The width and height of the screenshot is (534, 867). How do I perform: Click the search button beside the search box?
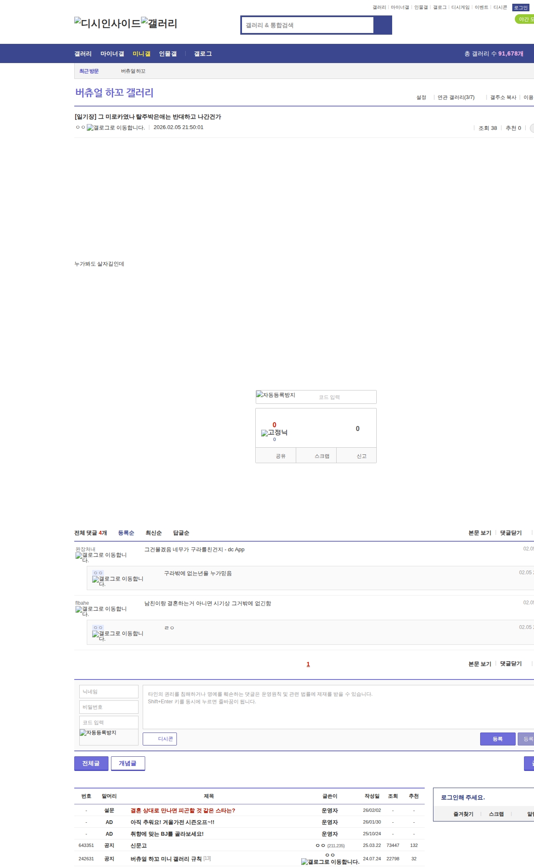tap(383, 25)
